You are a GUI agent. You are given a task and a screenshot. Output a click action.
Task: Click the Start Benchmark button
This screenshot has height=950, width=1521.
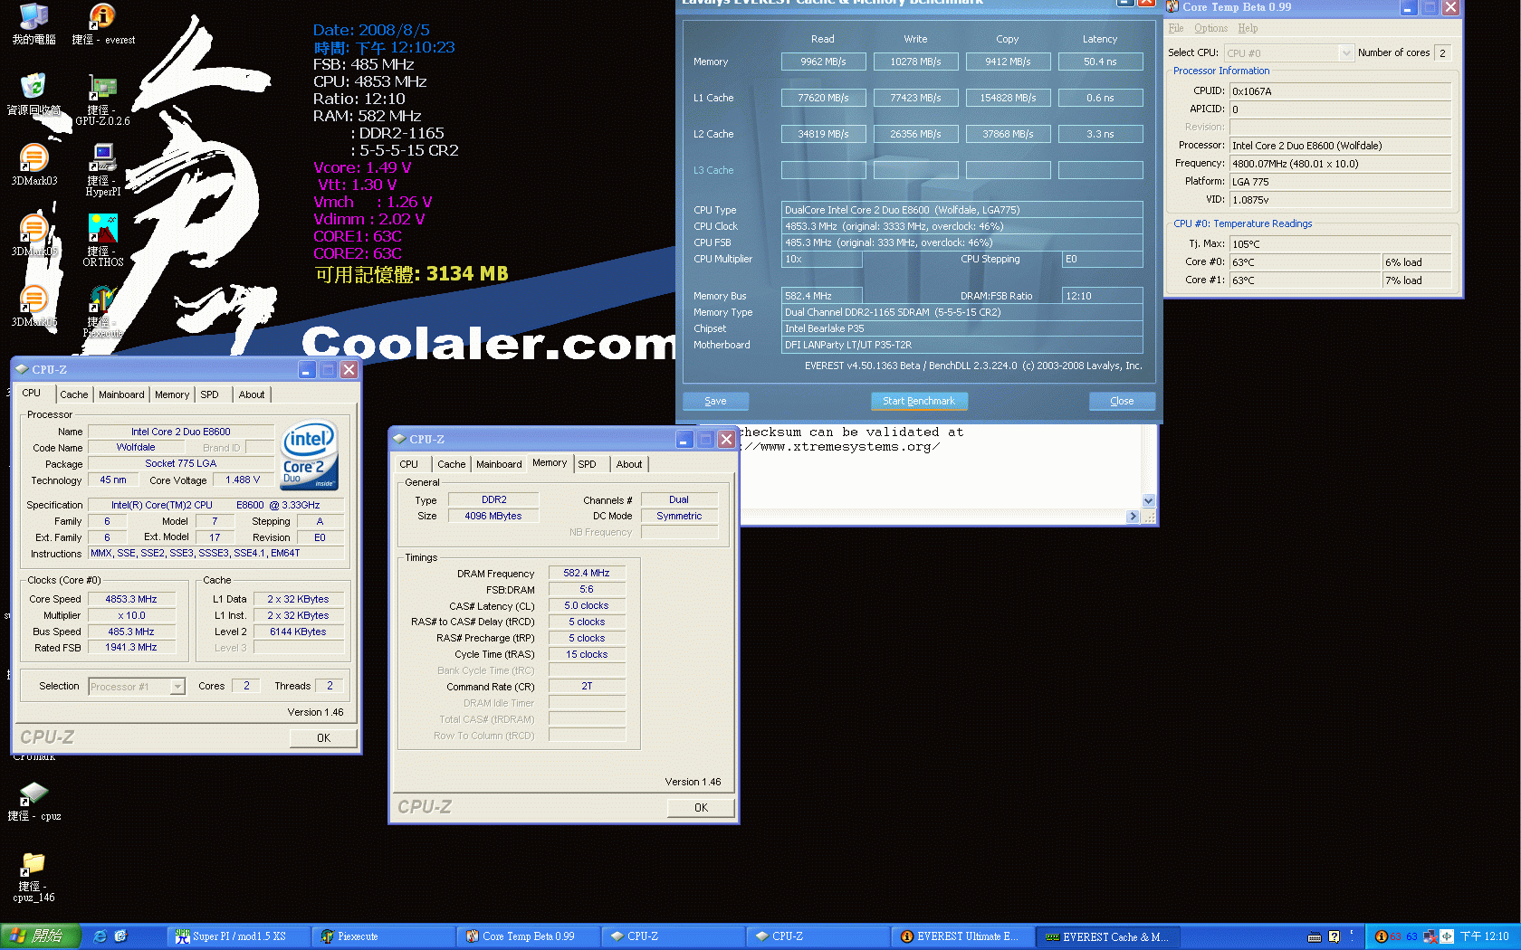919,401
